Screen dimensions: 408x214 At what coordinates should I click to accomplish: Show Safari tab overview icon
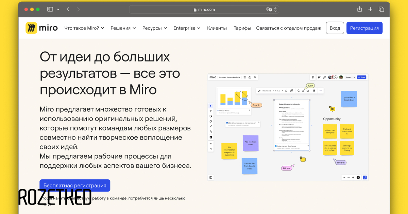pos(381,10)
